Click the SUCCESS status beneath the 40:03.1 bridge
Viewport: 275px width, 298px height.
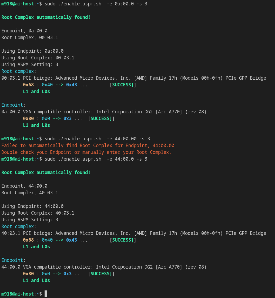point(123,240)
